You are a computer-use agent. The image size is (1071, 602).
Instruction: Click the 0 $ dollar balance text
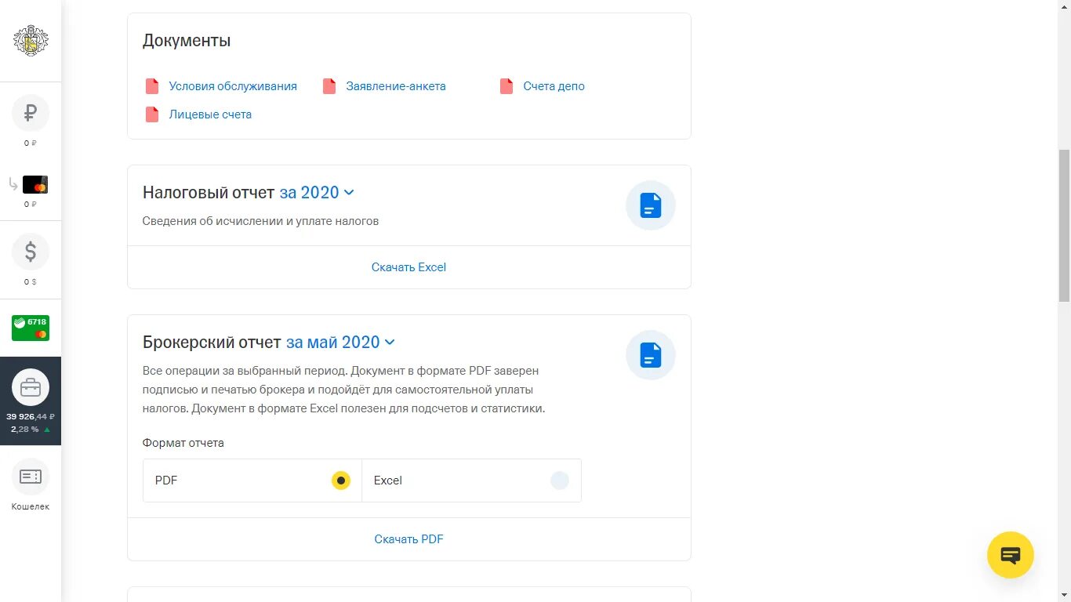31,281
